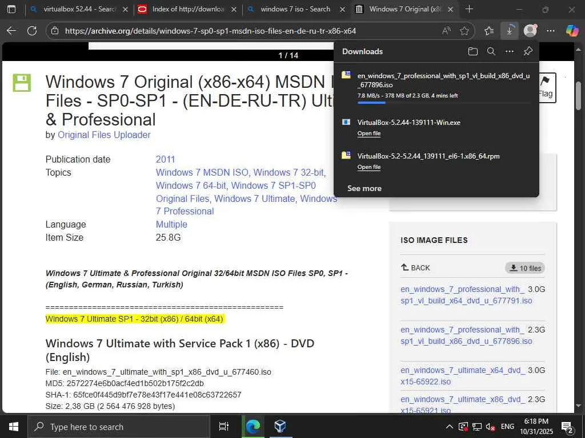Viewport: 585px width, 438px height.
Task: Select the highlighted Windows 7 Ultimate SP1 text
Action: (134, 319)
